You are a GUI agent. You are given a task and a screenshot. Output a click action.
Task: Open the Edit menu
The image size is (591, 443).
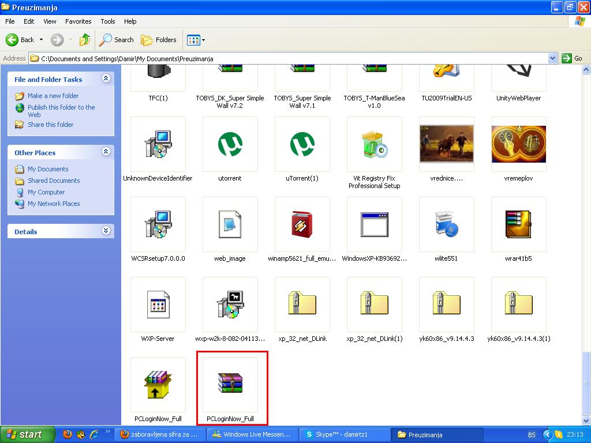[29, 21]
